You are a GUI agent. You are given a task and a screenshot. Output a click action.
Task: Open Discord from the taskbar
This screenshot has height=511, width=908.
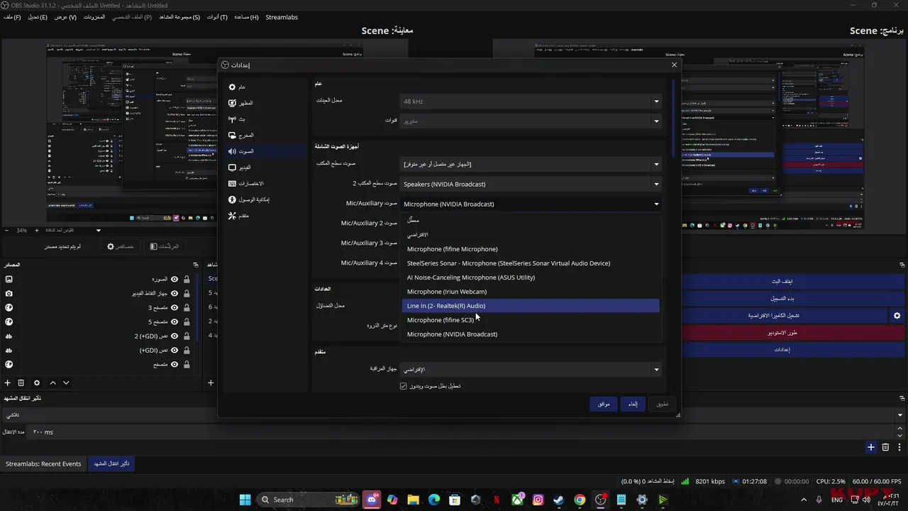click(x=372, y=500)
